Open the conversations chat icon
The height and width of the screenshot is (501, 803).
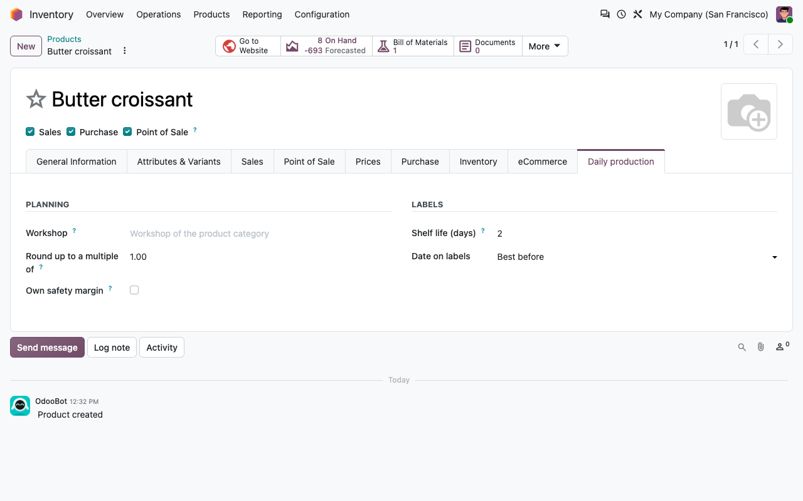605,14
